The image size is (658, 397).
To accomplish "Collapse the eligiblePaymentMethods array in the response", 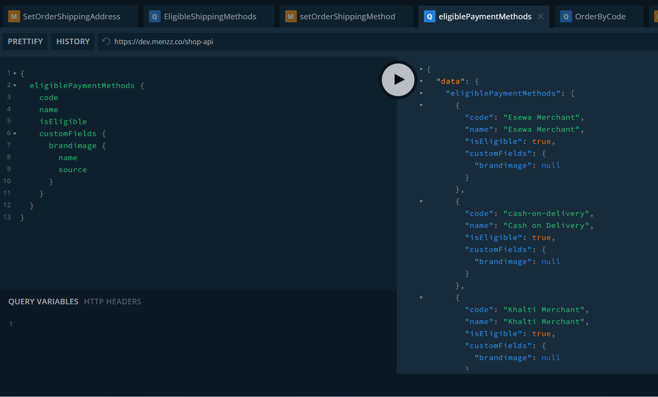I will click(421, 93).
